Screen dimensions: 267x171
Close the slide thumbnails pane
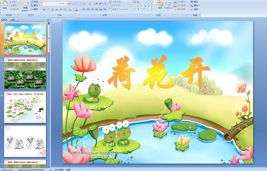tap(48, 20)
